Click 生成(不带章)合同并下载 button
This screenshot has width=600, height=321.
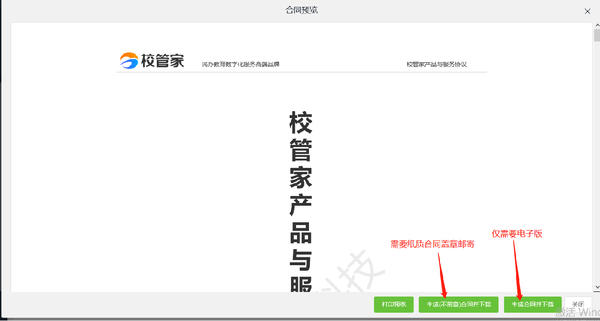(458, 304)
